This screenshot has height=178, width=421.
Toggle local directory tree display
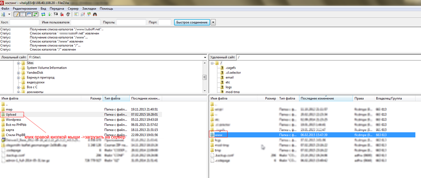23,14
